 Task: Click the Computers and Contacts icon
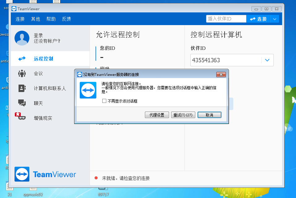(x=22, y=88)
